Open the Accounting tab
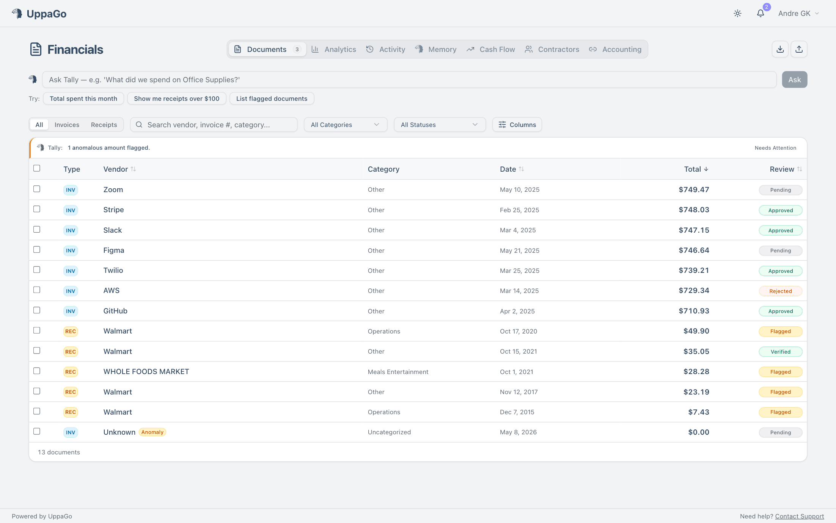Screen dimensions: 836x523 pos(615,49)
